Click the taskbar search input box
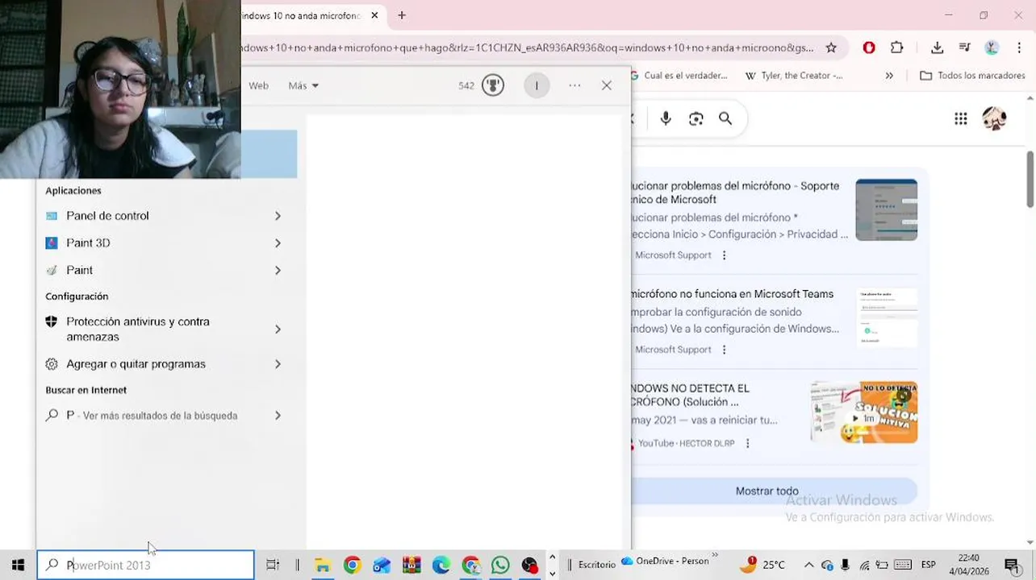Screen dimensions: 1036x580 (146, 565)
